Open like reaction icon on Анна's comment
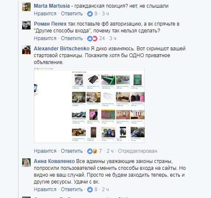 pos(90,189)
